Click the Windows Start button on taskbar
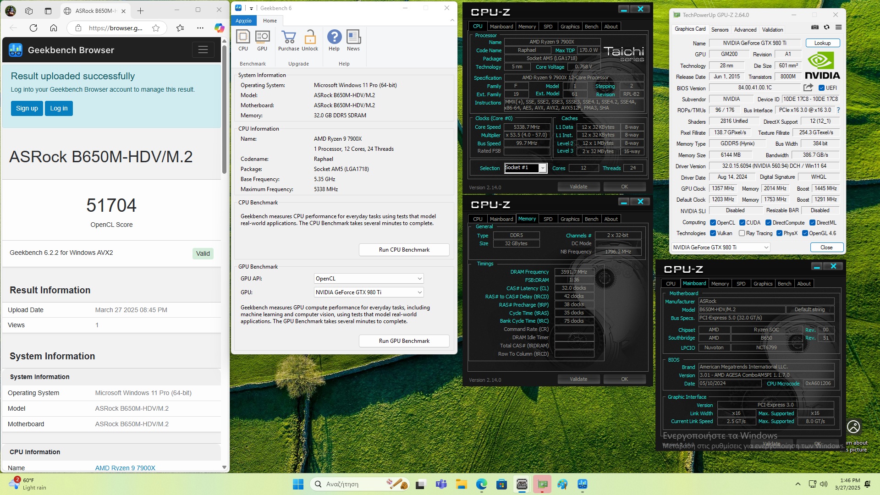Viewport: 880px width, 495px height. pyautogui.click(x=298, y=484)
